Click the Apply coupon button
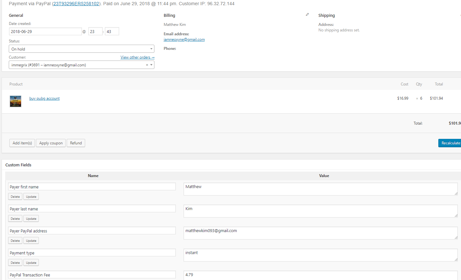This screenshot has width=461, height=280. (51, 143)
